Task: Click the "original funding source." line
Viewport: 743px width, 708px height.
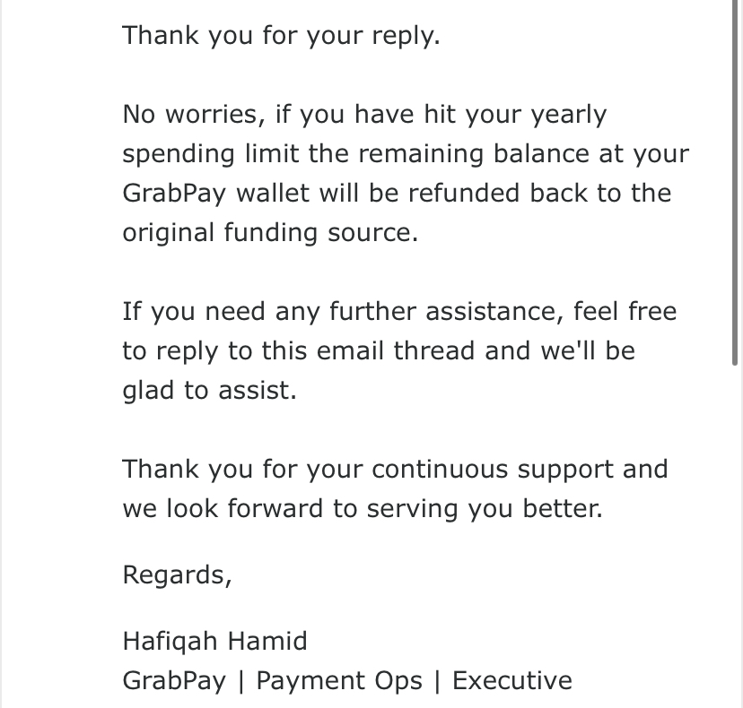Action: (270, 233)
